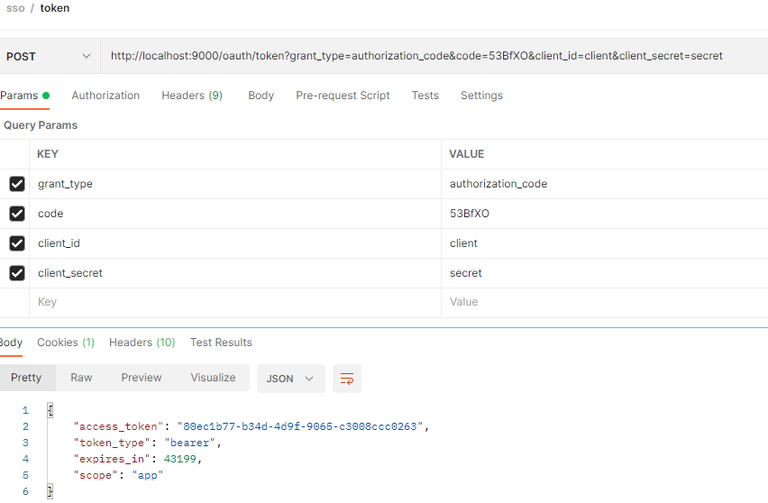Click the empty Key placeholder field
Image resolution: width=768 pixels, height=503 pixels.
235,302
